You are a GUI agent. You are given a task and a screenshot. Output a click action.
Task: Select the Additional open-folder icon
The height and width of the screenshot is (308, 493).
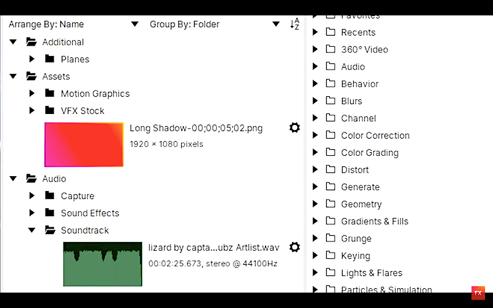click(31, 42)
